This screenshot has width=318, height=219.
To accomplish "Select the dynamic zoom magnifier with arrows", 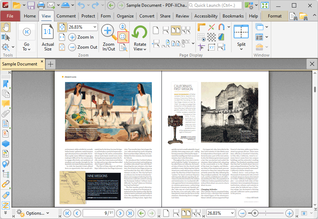I will click(x=123, y=27).
